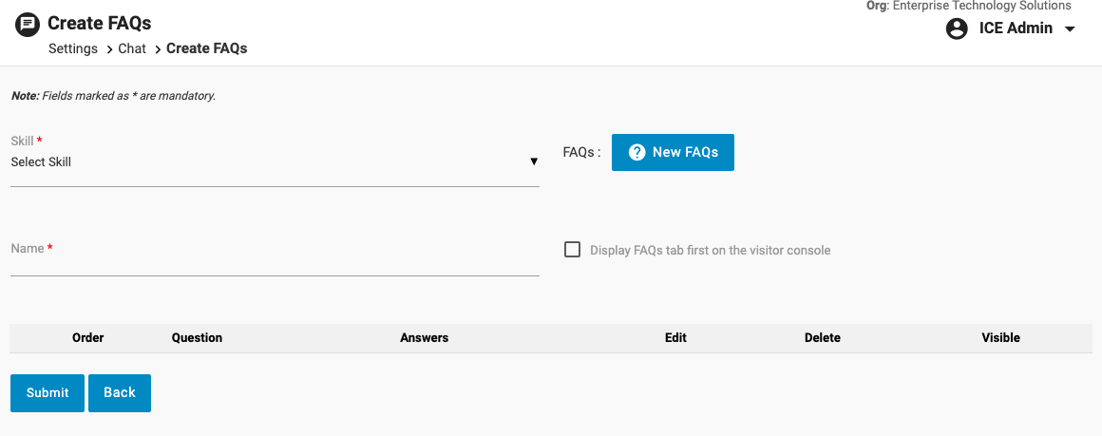Image resolution: width=1102 pixels, height=436 pixels.
Task: Click the chat bubble icon beside Create FAQs title
Action: coord(28,23)
